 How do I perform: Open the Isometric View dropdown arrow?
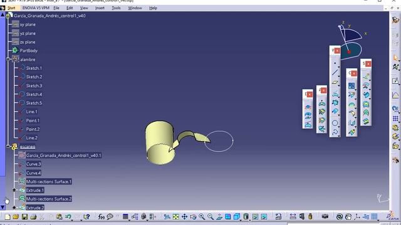[241, 220]
